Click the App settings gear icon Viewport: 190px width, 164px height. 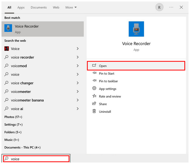(94, 88)
